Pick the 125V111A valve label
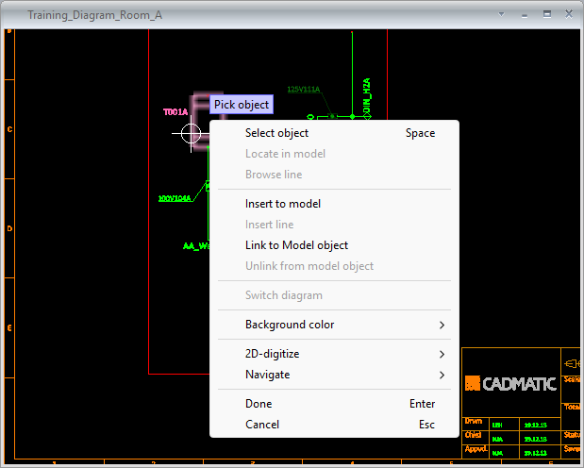584x468 pixels. coord(303,90)
